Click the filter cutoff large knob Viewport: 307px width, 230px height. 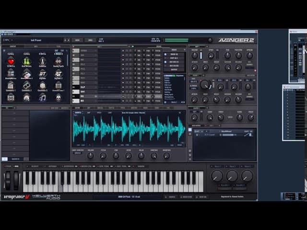tap(205, 84)
